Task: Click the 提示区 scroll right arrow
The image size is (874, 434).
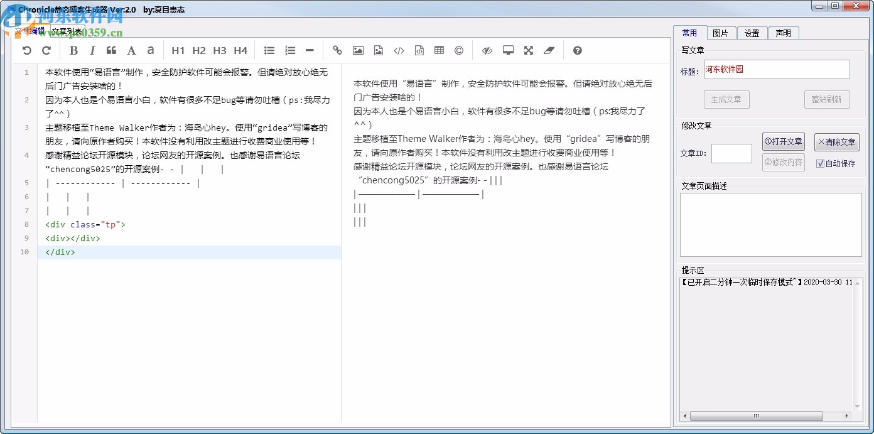Action: (846, 416)
